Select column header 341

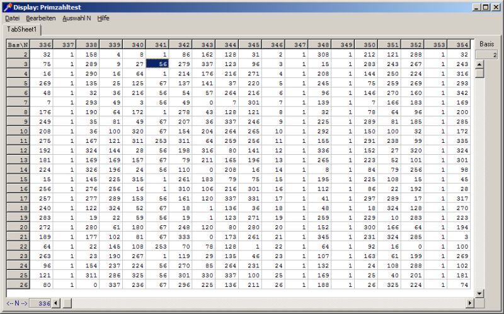(157, 45)
